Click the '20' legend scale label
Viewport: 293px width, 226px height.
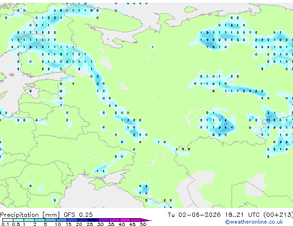[79, 224]
